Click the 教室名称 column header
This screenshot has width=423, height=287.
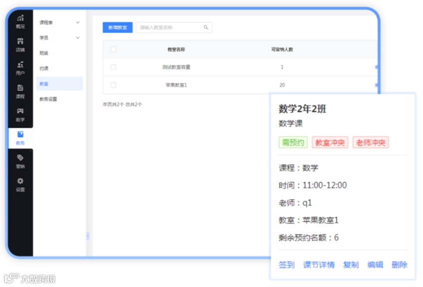(x=176, y=49)
